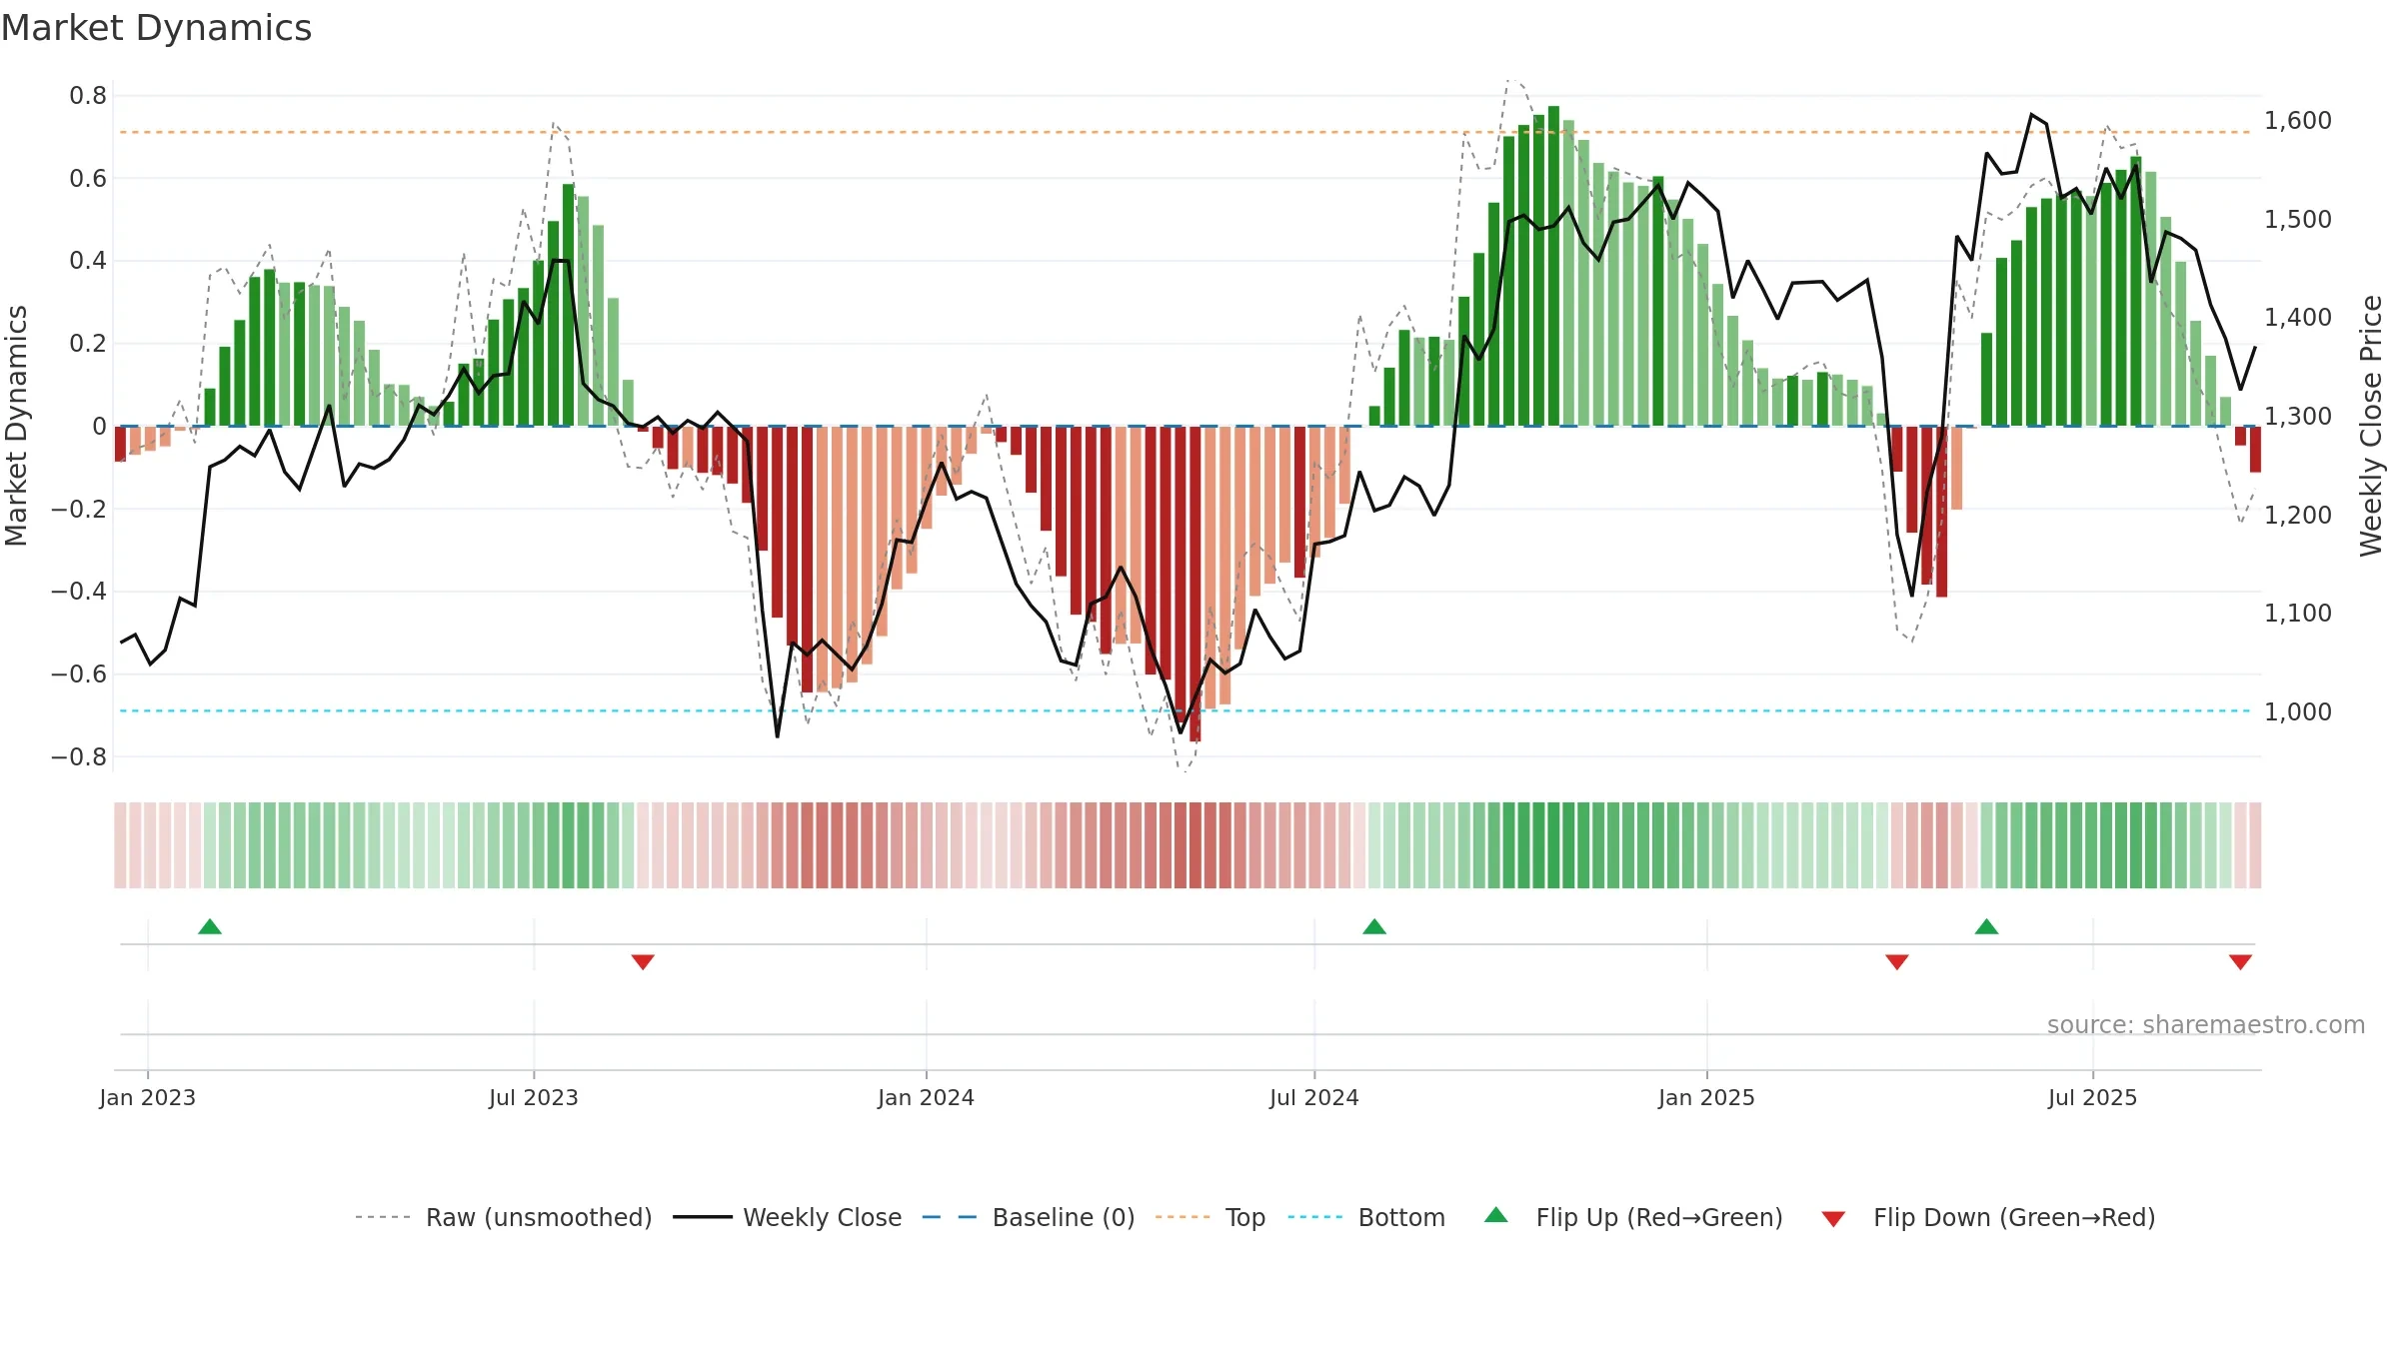This screenshot has width=2399, height=1349.
Task: Click the 1,600 price tick label
Action: (2298, 121)
